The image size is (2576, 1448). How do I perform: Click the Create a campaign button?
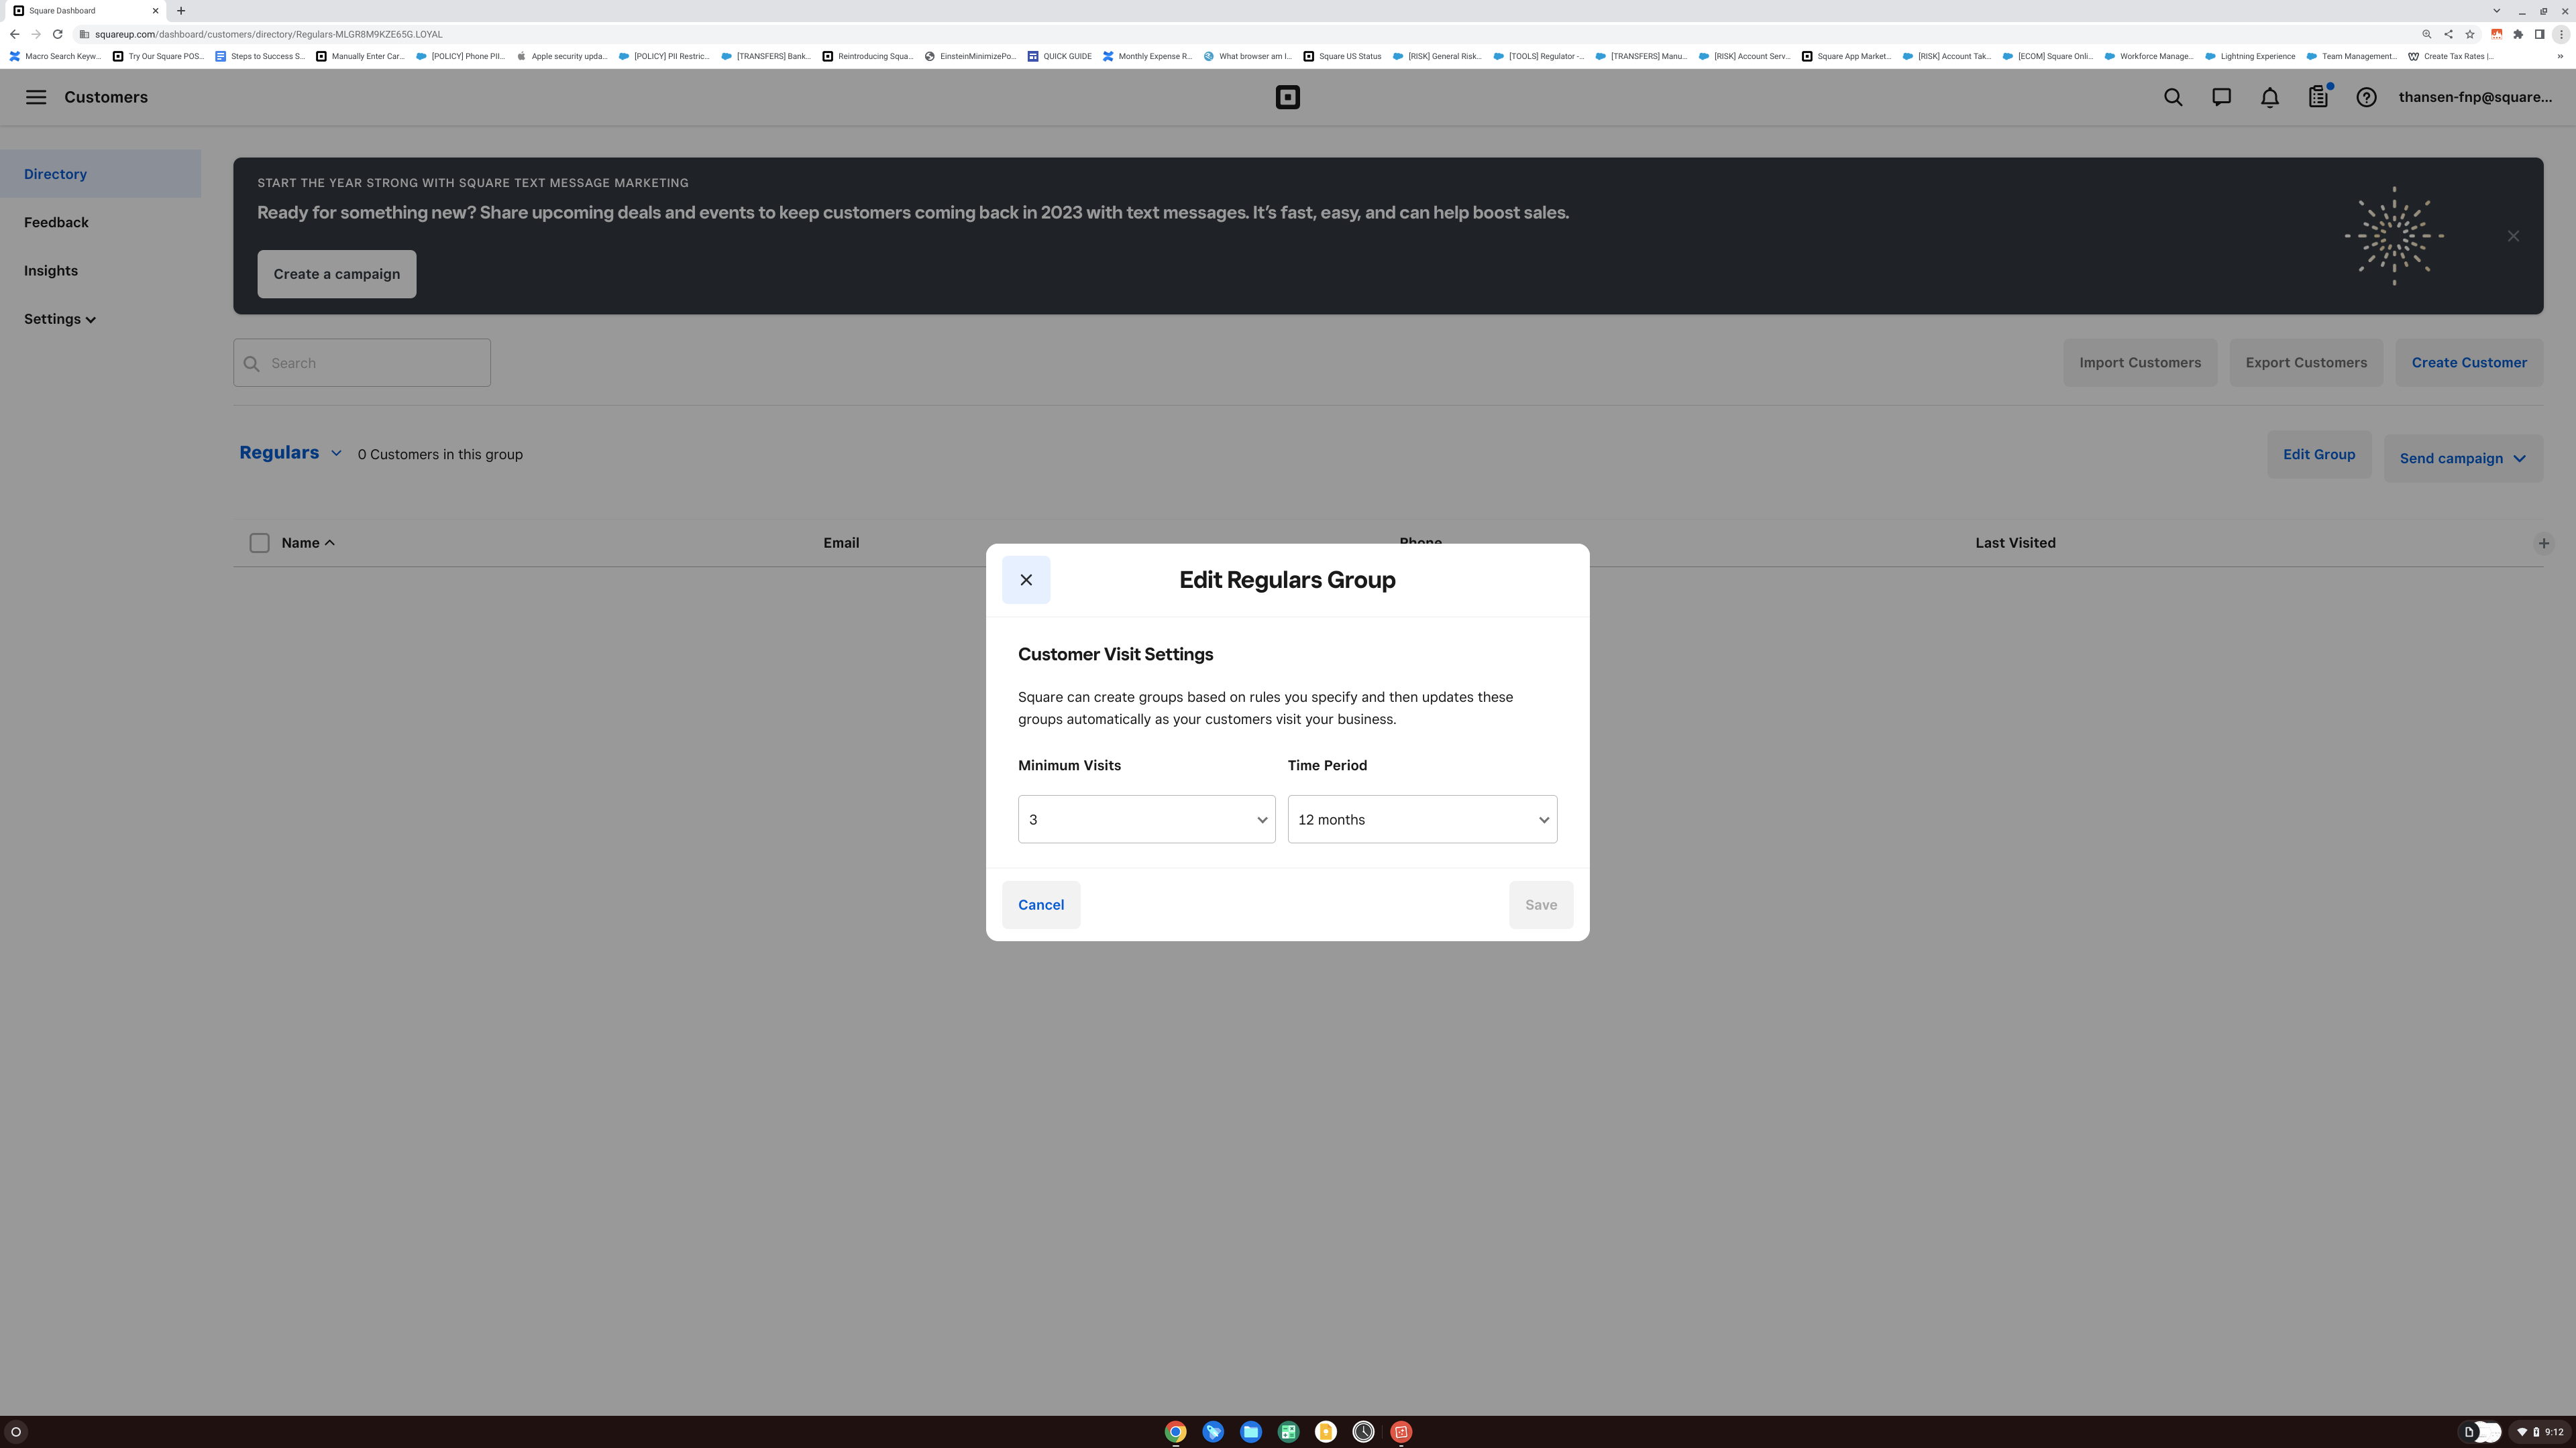coord(336,274)
